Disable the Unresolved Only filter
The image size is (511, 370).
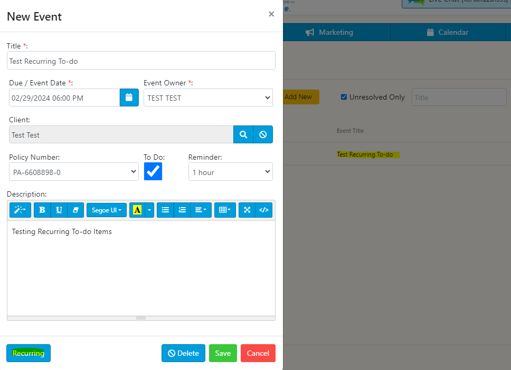click(x=344, y=97)
